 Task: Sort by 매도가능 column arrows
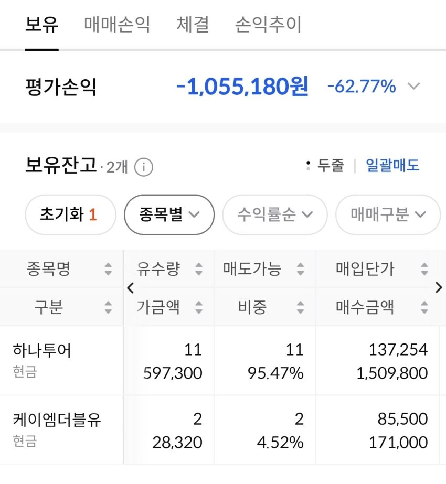[x=300, y=269]
